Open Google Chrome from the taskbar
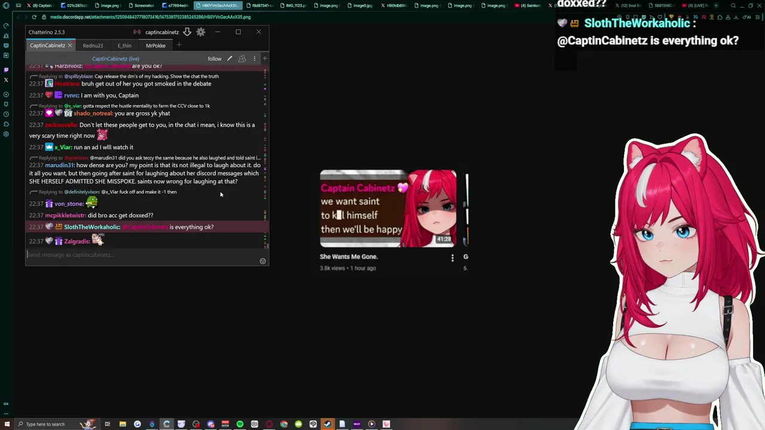The width and height of the screenshot is (765, 430). coord(284,424)
